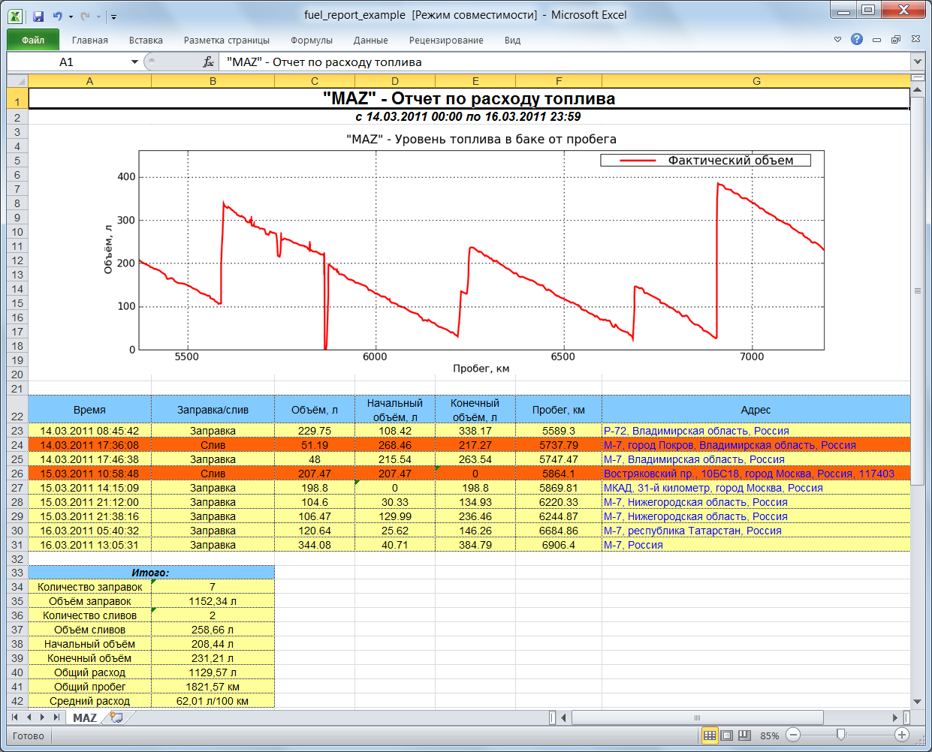Select row 24 header

[x=17, y=445]
